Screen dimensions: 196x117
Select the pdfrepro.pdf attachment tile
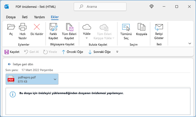32,79
